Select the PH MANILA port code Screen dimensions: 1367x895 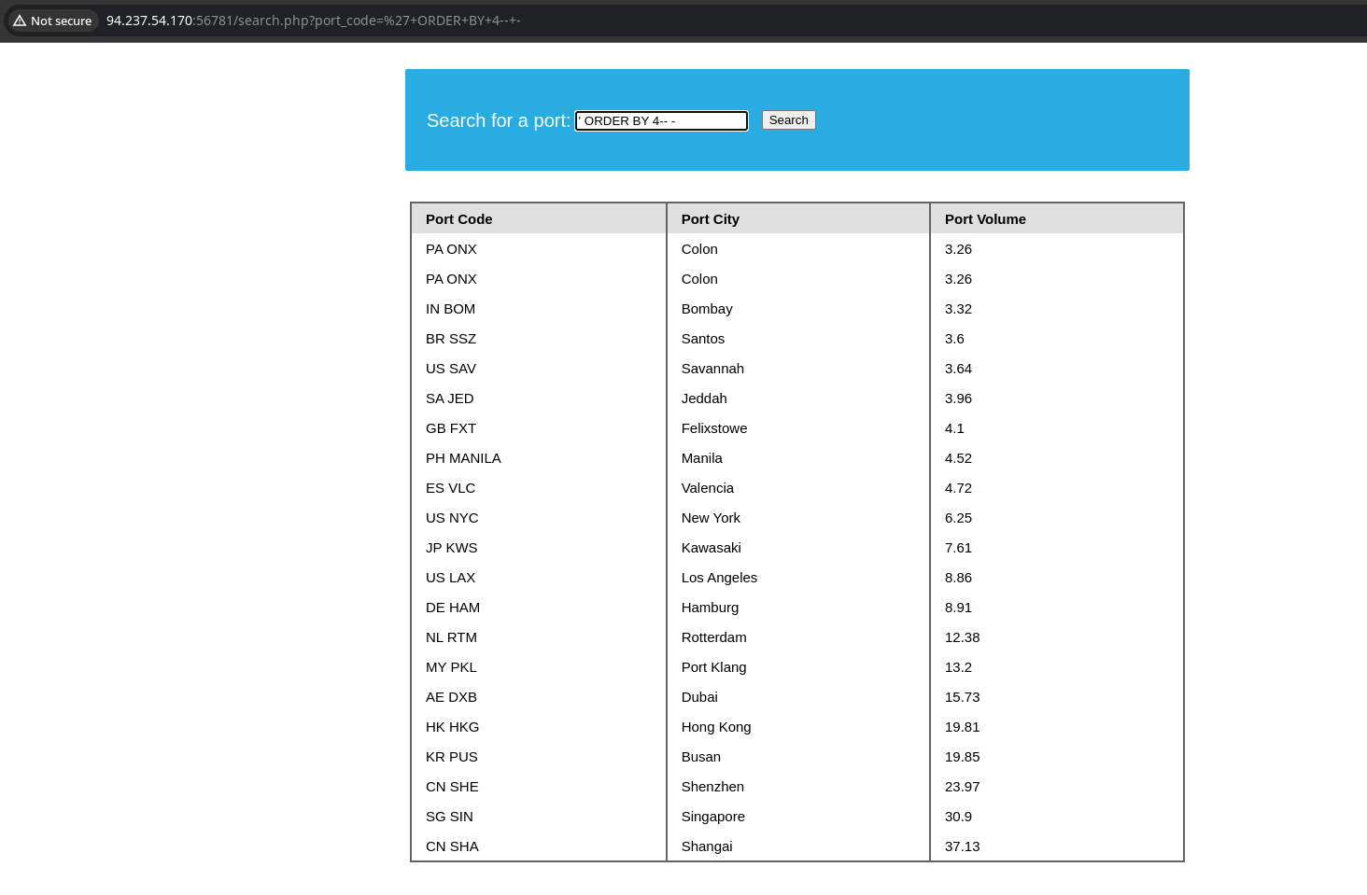[x=463, y=458]
